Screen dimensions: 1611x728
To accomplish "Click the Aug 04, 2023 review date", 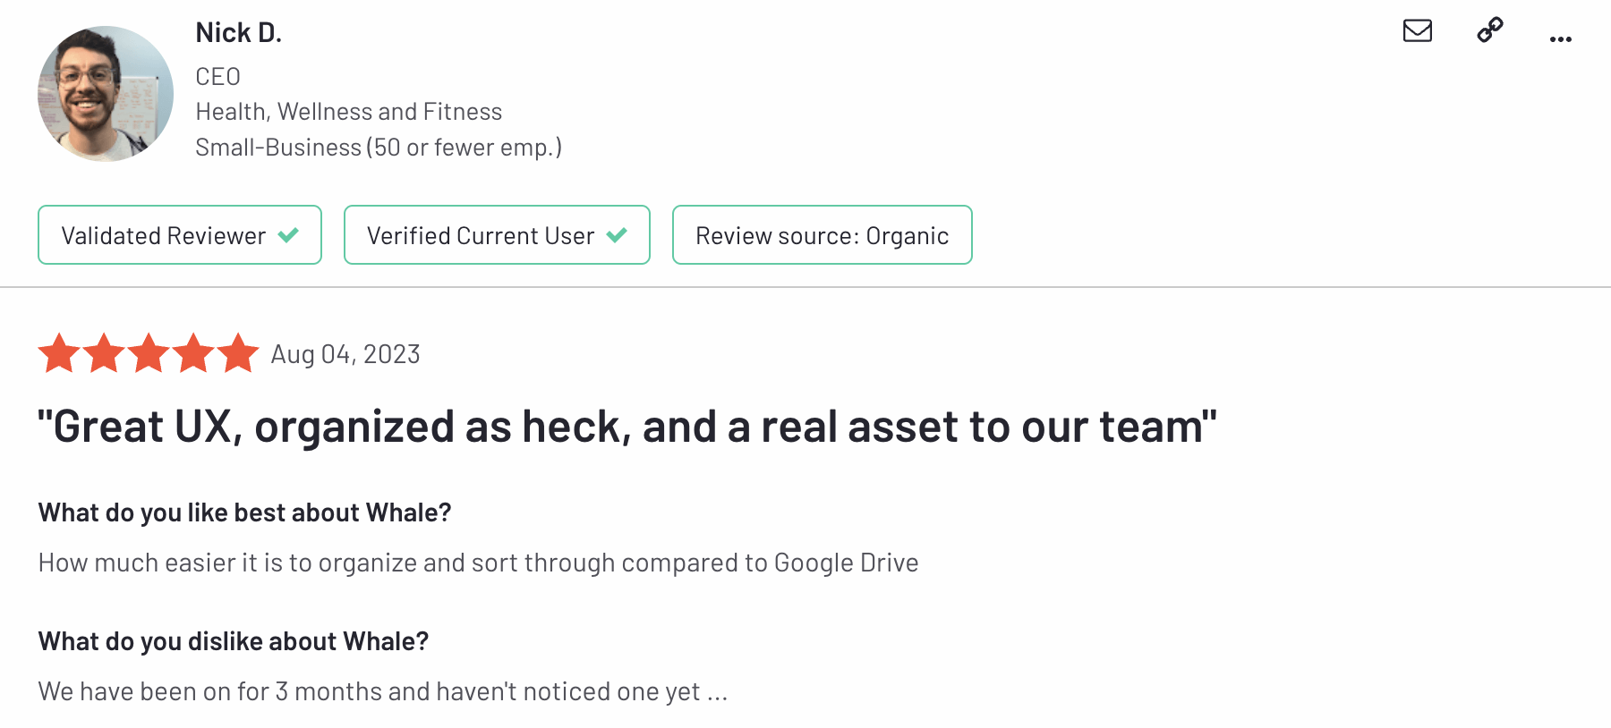I will [x=345, y=355].
